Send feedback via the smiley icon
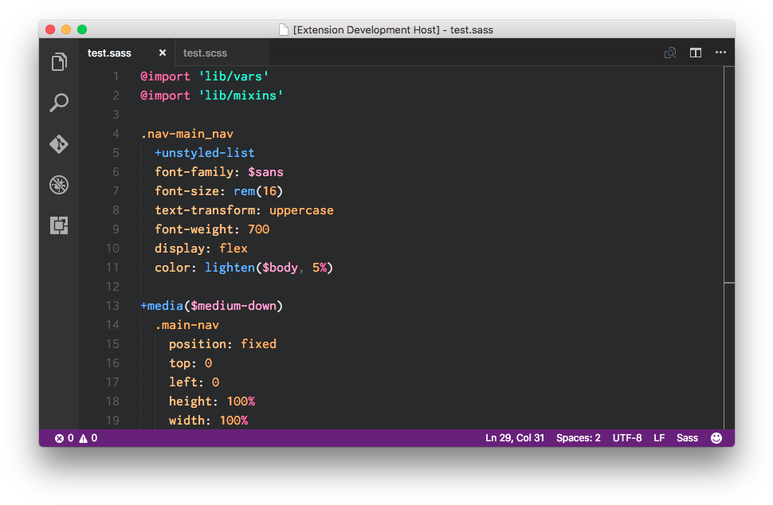The height and width of the screenshot is (505, 773). click(x=716, y=437)
